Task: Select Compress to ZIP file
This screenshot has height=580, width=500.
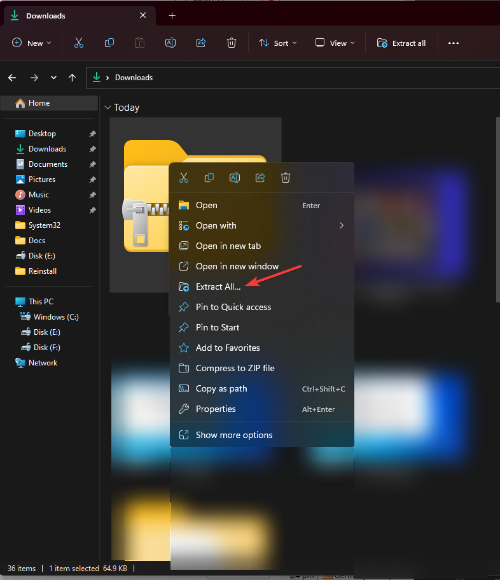Action: coord(261,368)
